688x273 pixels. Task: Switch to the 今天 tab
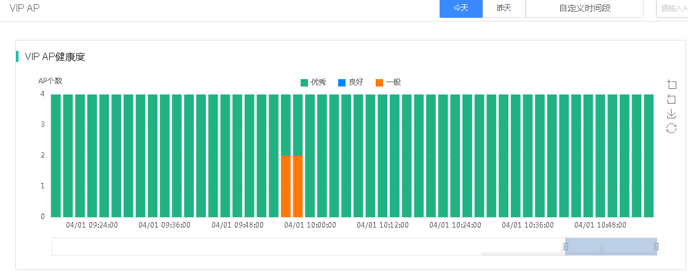(x=461, y=9)
